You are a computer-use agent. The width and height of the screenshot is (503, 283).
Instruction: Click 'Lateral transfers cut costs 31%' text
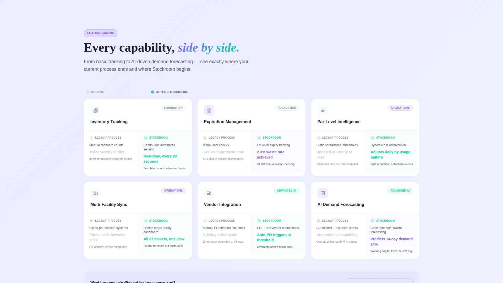point(163,246)
